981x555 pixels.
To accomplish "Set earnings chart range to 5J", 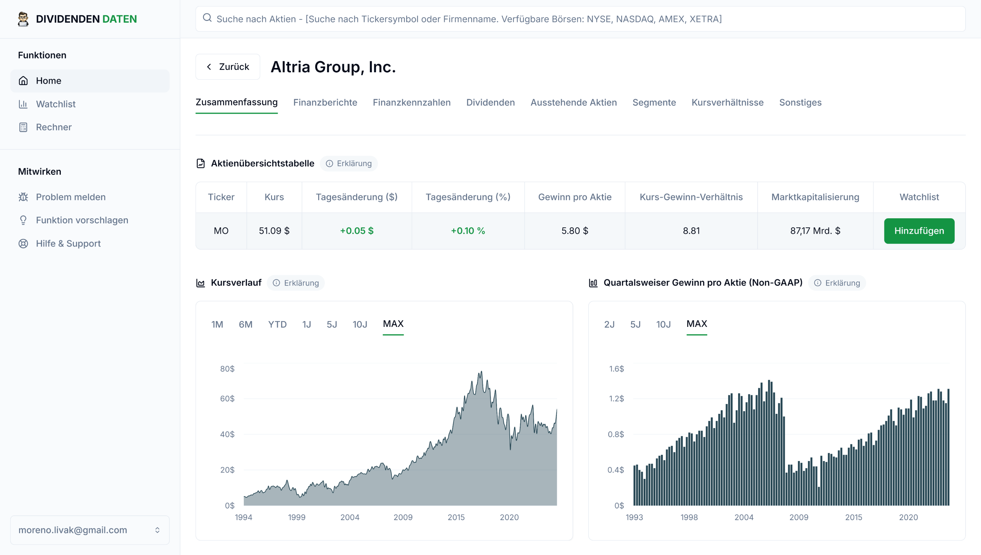I will [635, 324].
